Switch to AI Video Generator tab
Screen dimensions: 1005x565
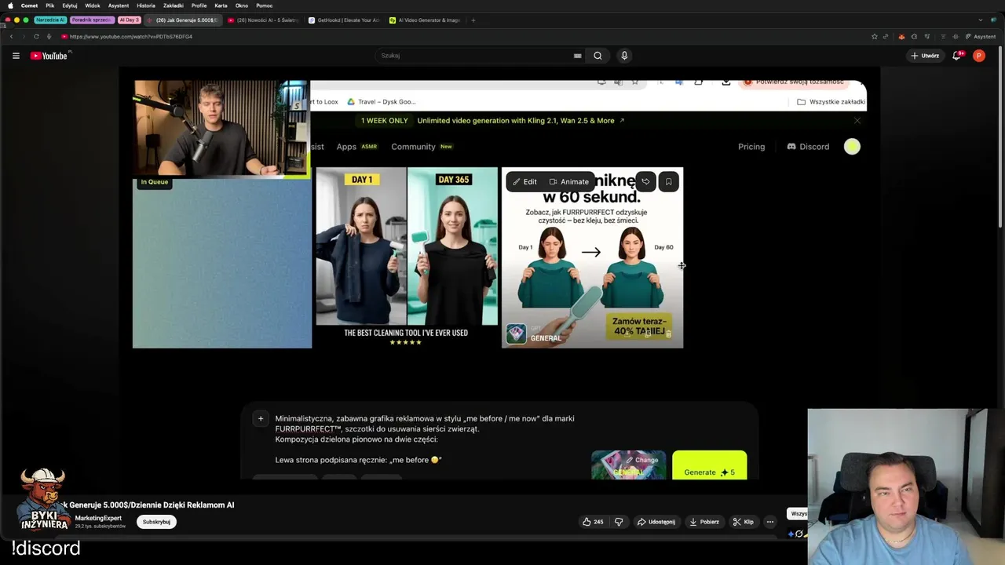(425, 20)
